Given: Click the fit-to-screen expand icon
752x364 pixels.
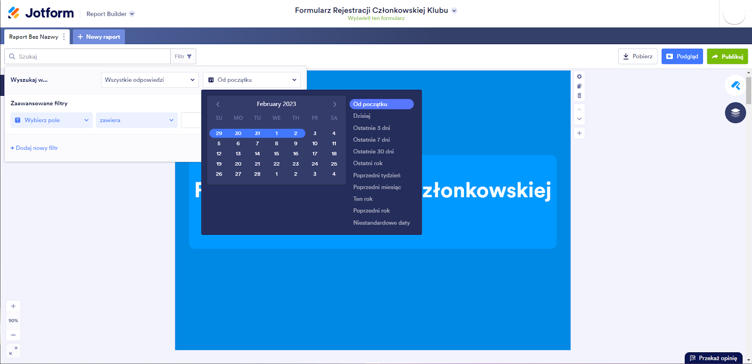Looking at the screenshot, I should (13, 351).
